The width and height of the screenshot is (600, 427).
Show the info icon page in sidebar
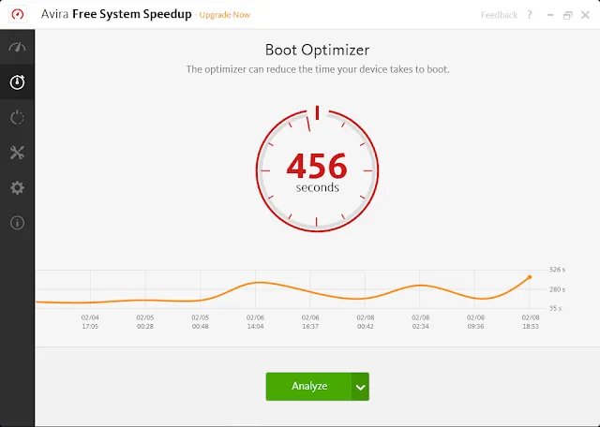(17, 223)
